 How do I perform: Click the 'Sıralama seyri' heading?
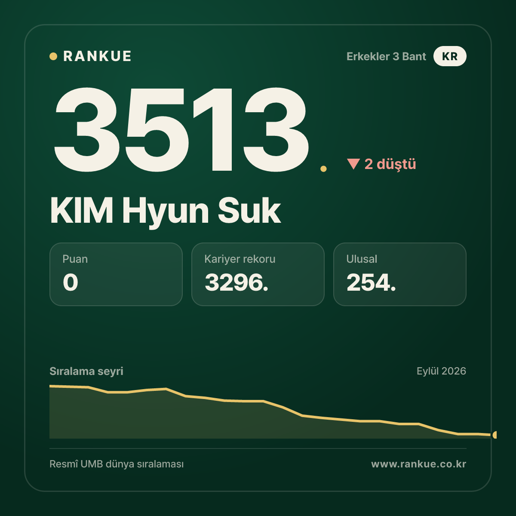point(86,371)
